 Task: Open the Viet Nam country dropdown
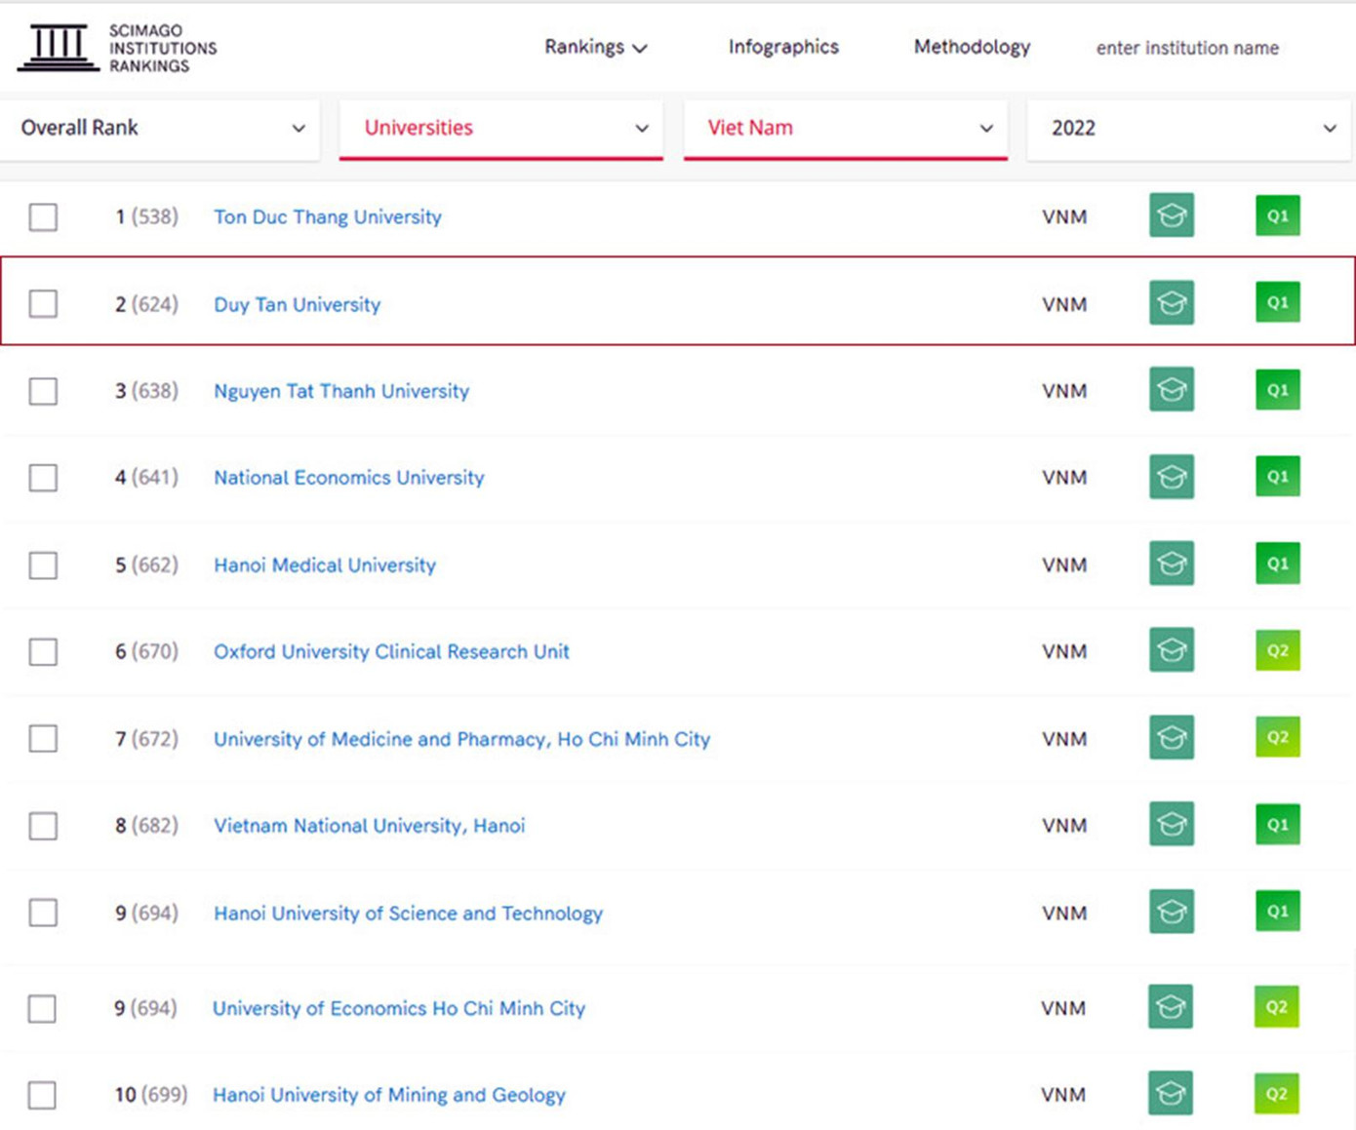pos(845,128)
